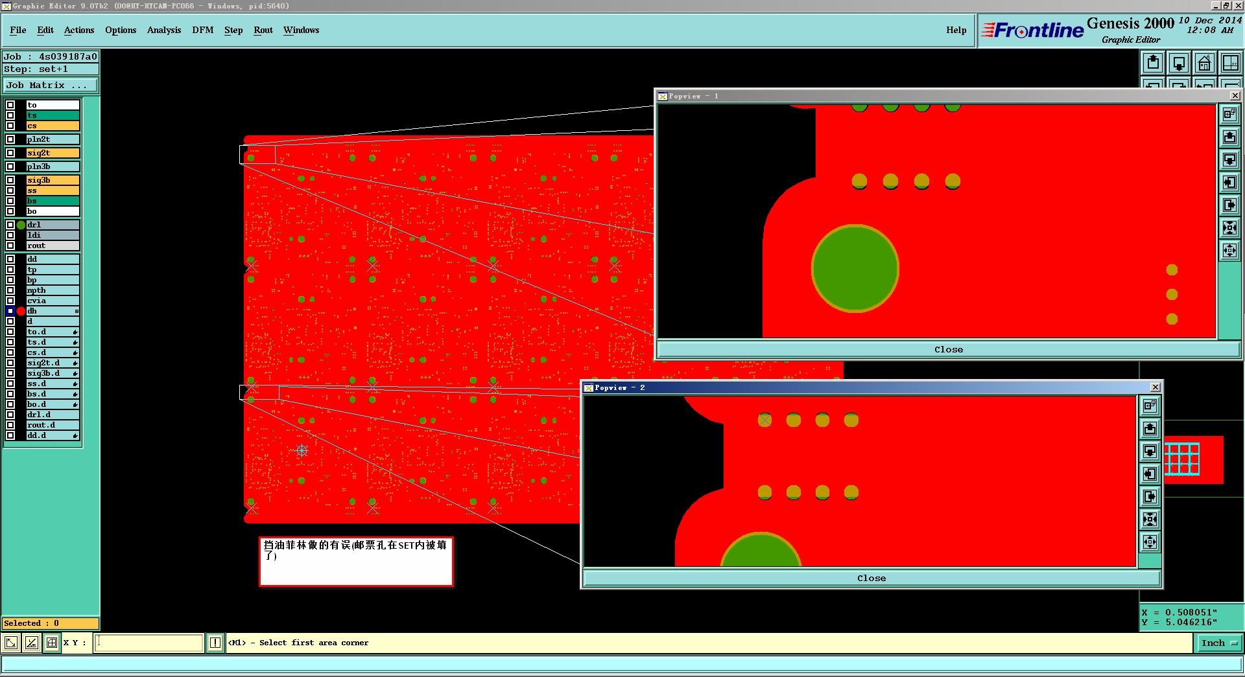Open the Analysis menu

(164, 30)
